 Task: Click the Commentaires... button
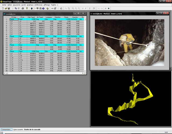click(6, 129)
